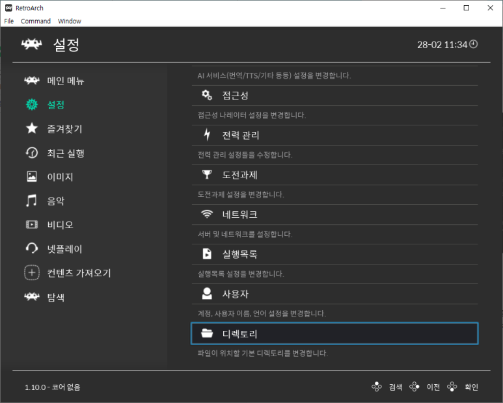Click the 도전과제 trophy icon
Image resolution: width=503 pixels, height=403 pixels.
tap(207, 175)
